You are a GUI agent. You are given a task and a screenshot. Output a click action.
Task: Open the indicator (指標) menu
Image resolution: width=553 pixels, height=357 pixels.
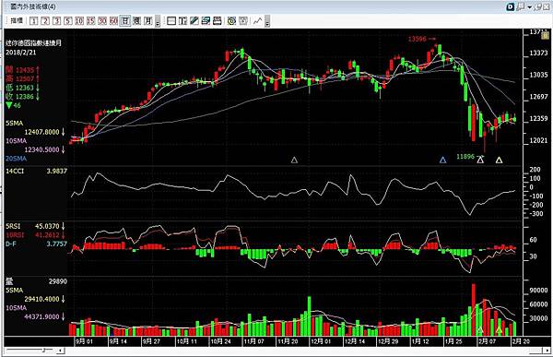pos(17,21)
